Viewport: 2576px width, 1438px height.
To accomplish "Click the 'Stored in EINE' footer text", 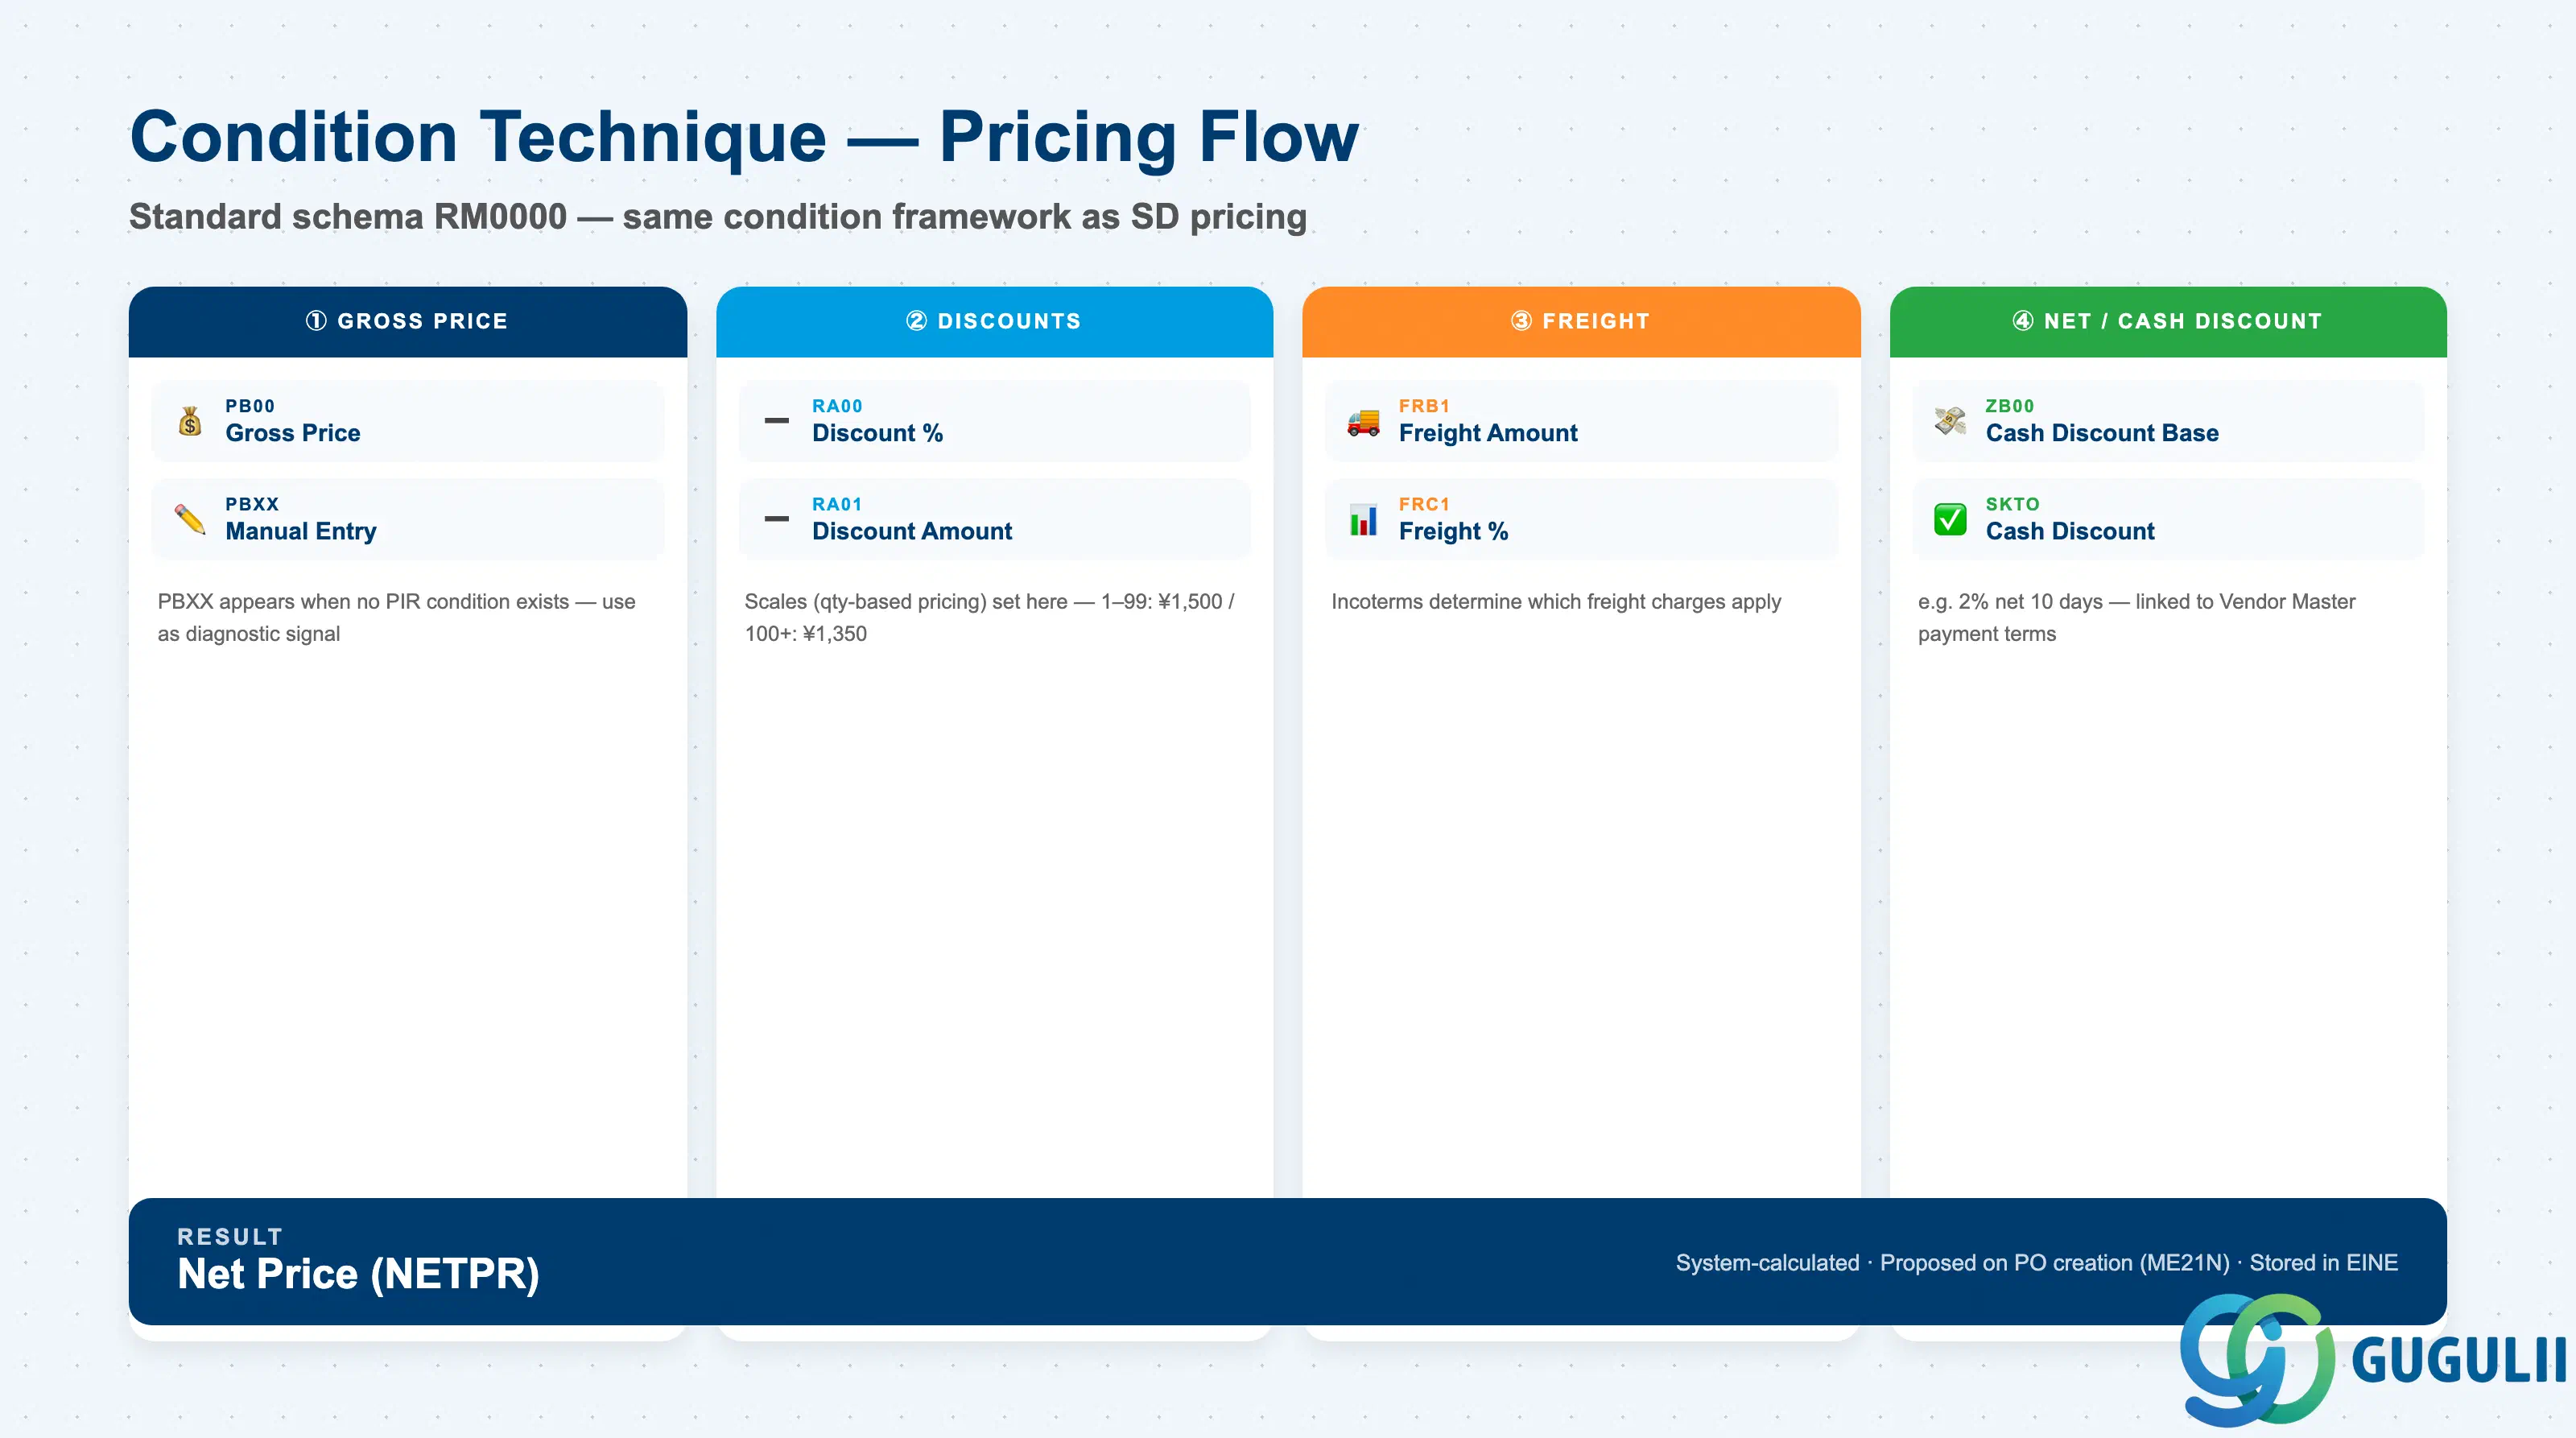I will pos(2323,1263).
